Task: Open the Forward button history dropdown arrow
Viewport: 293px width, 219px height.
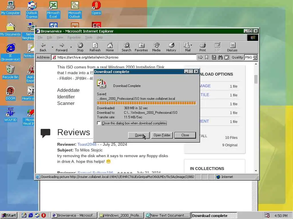Action: pyautogui.click(x=71, y=47)
